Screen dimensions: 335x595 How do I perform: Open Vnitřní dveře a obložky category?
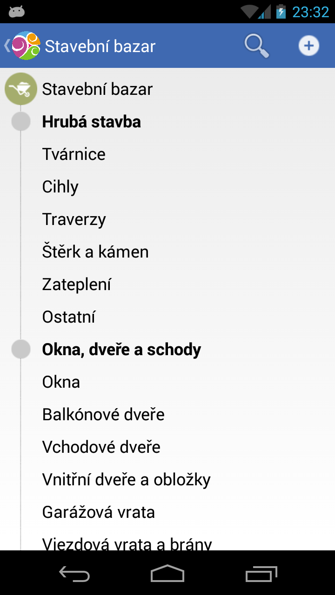tap(126, 480)
